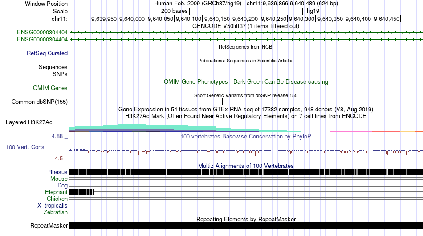Click the black RepeatMasker element bar
Image resolution: width=423 pixels, height=236 pixels.
[246, 225]
